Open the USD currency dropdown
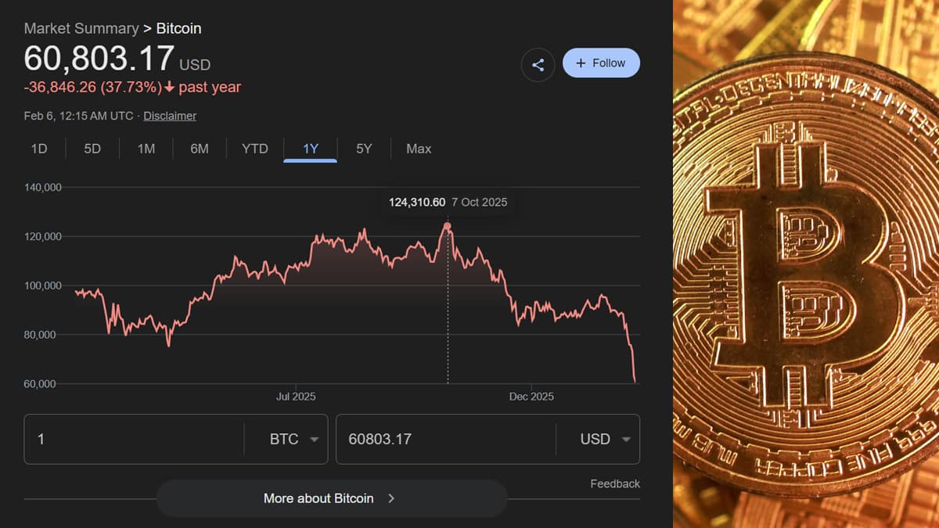939x528 pixels. pyautogui.click(x=606, y=439)
